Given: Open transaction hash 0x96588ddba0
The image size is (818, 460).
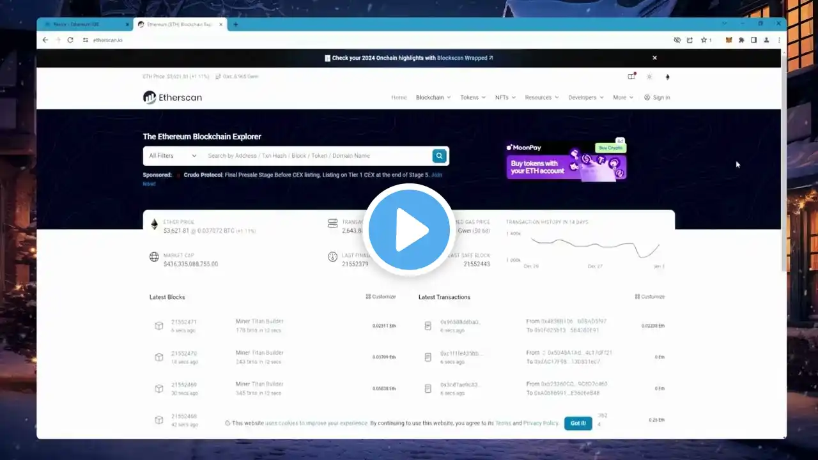Looking at the screenshot, I should point(460,321).
